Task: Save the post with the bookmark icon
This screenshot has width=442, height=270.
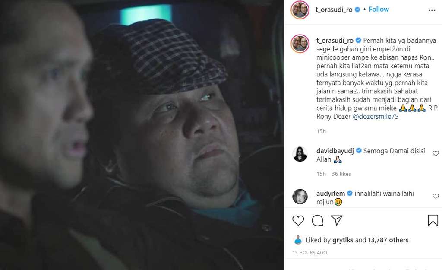Action: pyautogui.click(x=433, y=220)
